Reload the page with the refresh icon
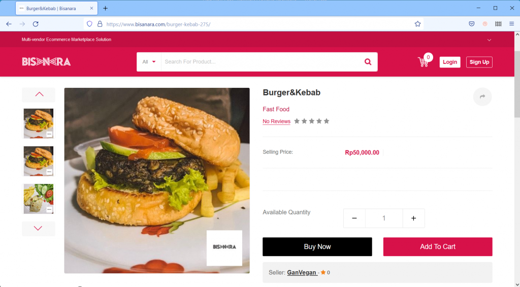This screenshot has height=287, width=520. (36, 24)
